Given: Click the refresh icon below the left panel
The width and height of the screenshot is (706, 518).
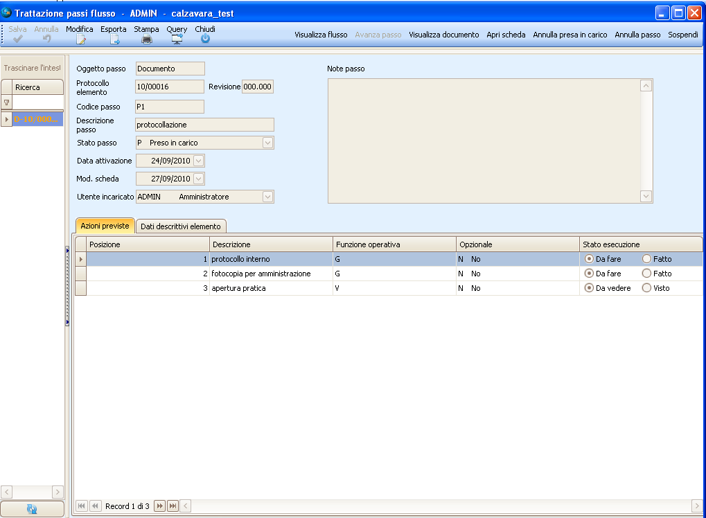Looking at the screenshot, I should tap(32, 509).
